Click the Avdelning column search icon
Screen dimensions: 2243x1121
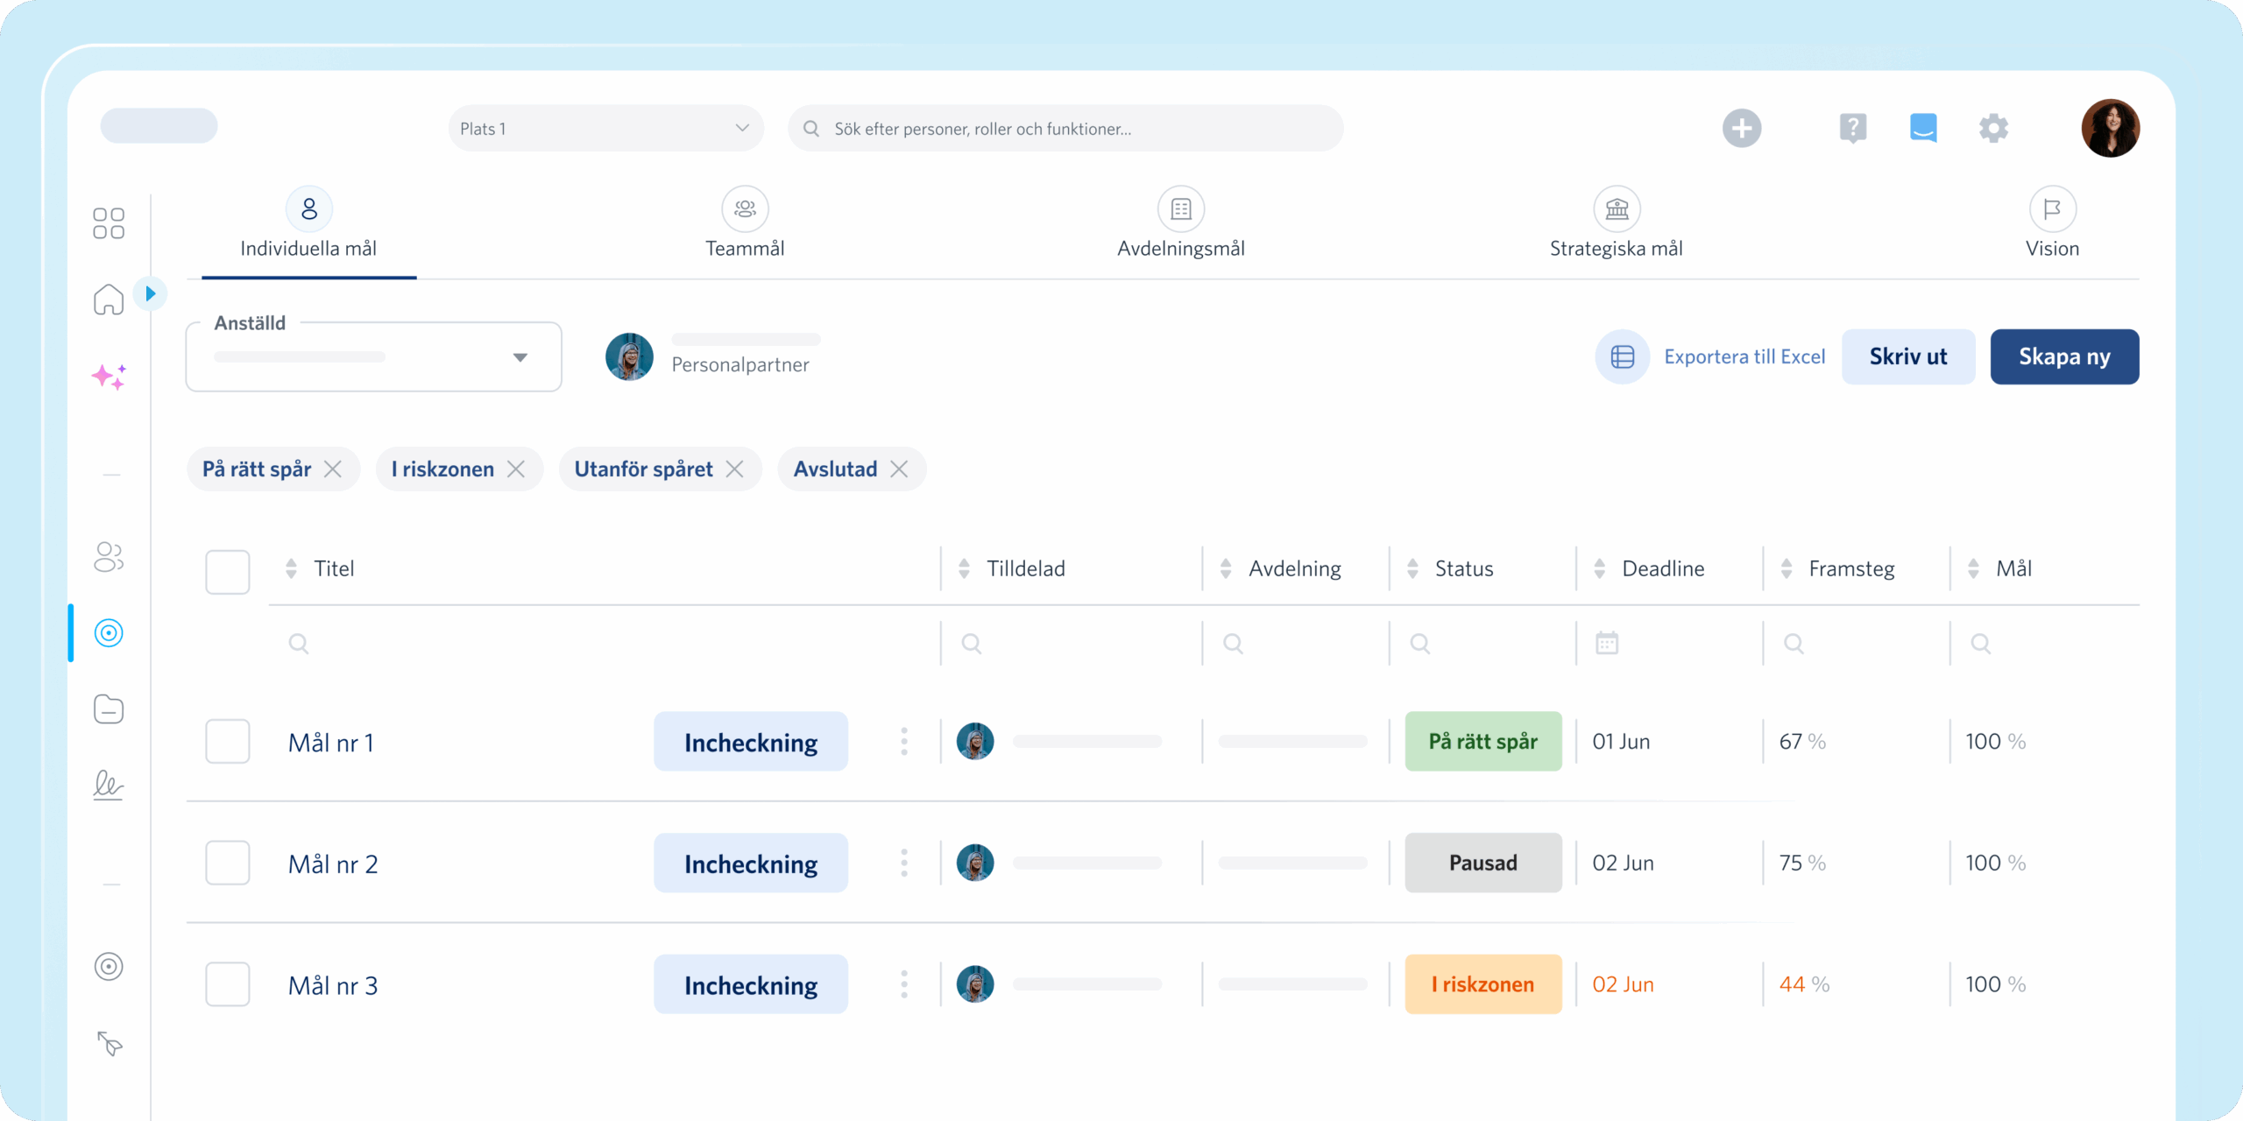1233,644
